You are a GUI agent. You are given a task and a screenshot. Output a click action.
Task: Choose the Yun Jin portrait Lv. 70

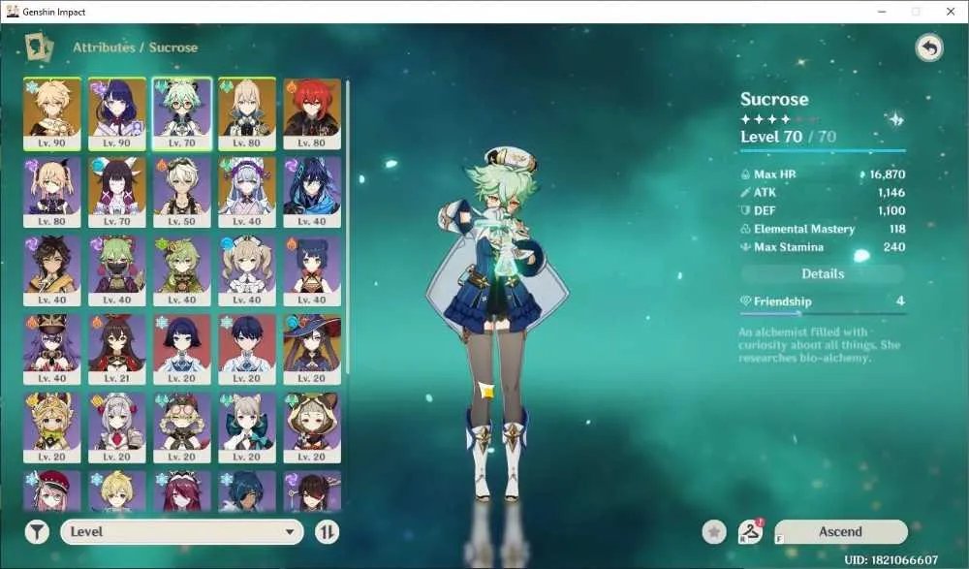tap(117, 192)
